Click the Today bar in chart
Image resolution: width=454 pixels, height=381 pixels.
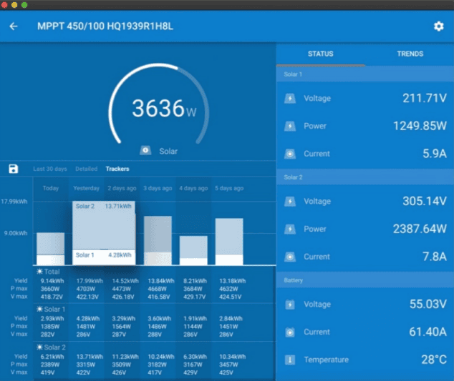(x=50, y=248)
